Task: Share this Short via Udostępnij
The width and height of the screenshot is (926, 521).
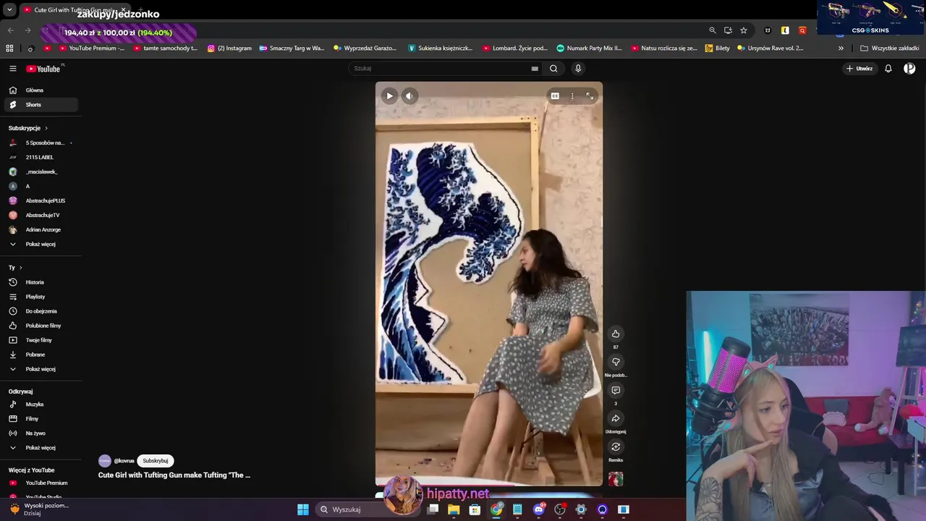Action: [616, 418]
